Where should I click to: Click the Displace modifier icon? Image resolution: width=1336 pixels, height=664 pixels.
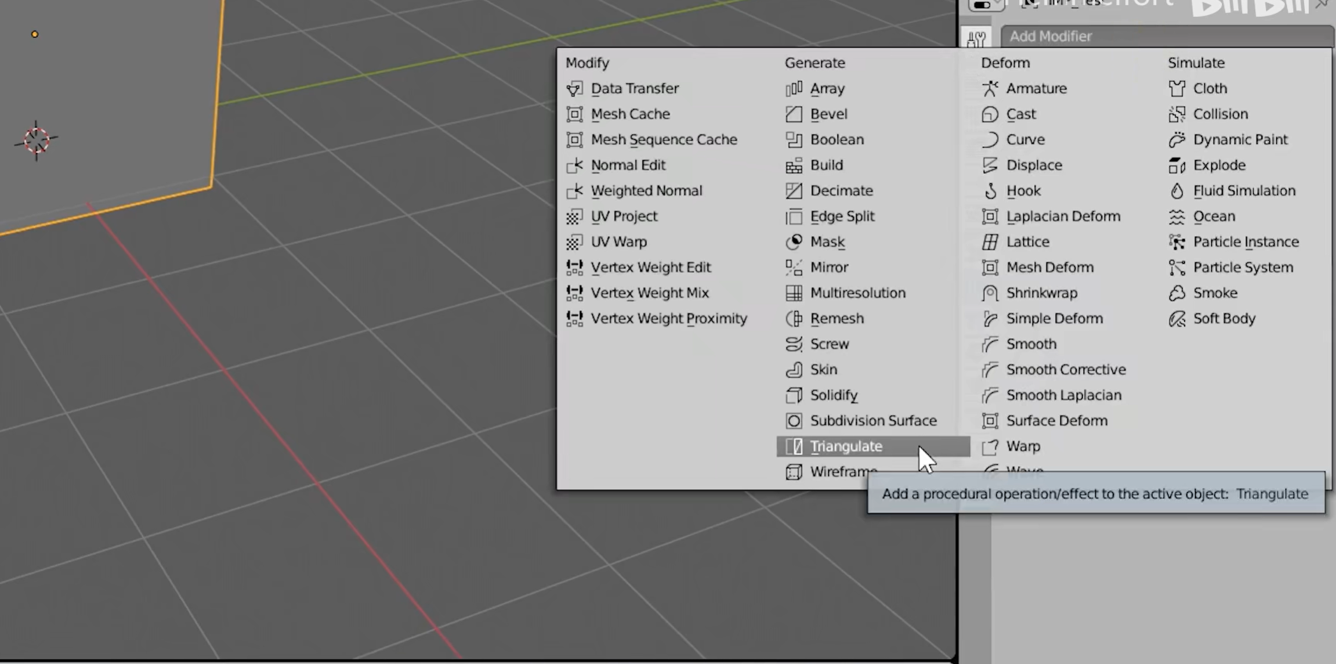tap(990, 165)
